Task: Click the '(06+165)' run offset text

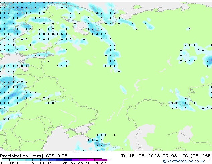Action: (x=201, y=156)
